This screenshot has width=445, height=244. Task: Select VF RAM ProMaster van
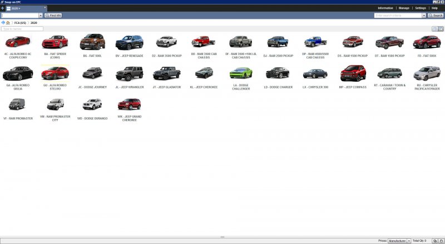[x=18, y=108]
